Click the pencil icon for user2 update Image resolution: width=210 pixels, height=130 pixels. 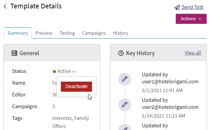pyautogui.click(x=125, y=105)
